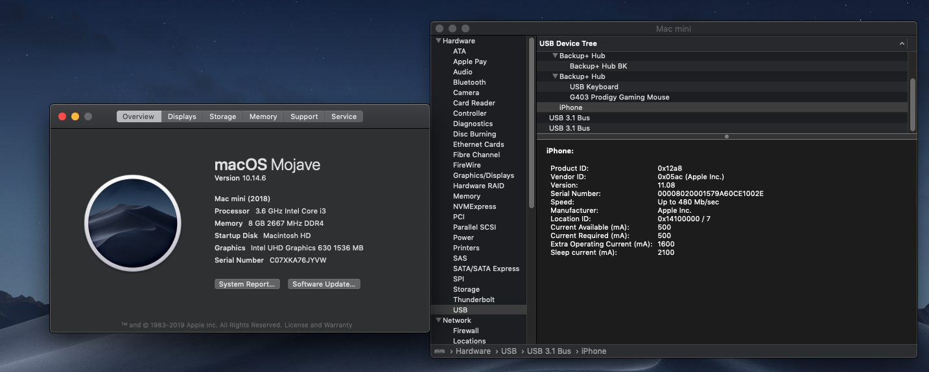Collapse the first Backup+ Hub entry
929x372 pixels.
coord(555,56)
